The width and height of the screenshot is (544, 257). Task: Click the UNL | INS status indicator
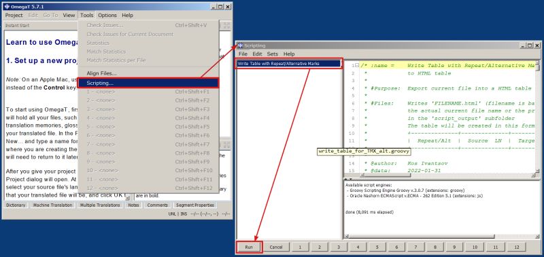click(177, 214)
